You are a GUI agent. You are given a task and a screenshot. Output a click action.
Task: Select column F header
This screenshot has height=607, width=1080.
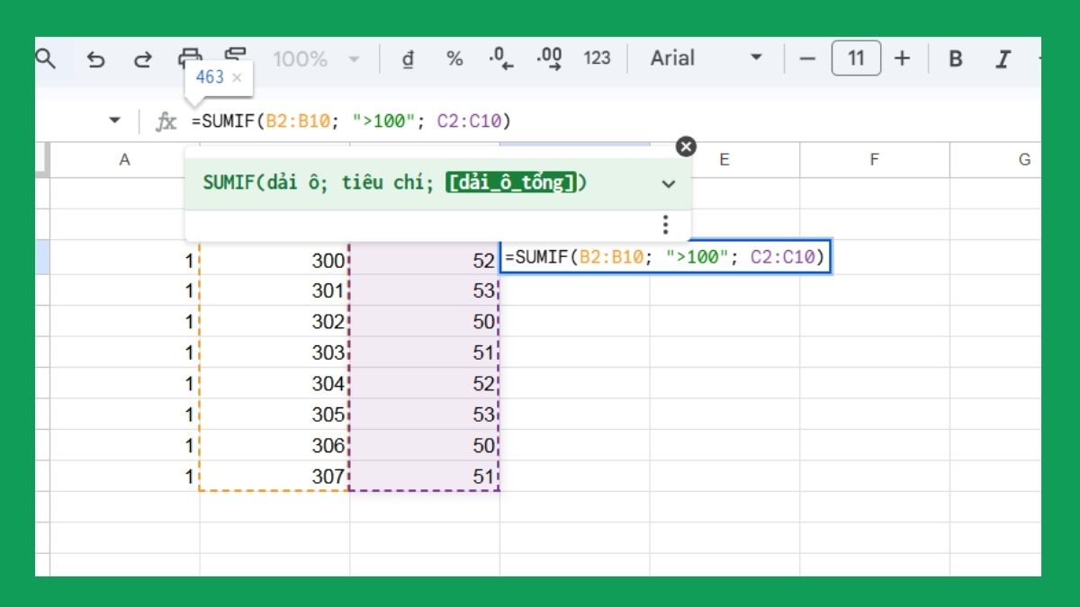coord(874,159)
